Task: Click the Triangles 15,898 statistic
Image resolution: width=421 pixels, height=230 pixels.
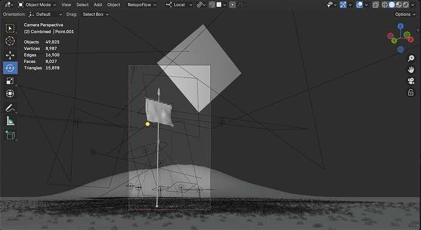Action: (x=41, y=68)
